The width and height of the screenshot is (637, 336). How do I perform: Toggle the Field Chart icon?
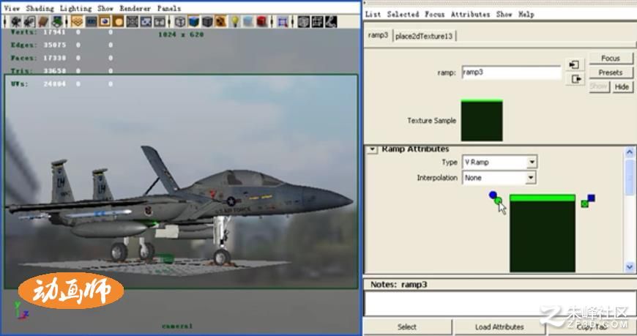pyautogui.click(x=132, y=22)
